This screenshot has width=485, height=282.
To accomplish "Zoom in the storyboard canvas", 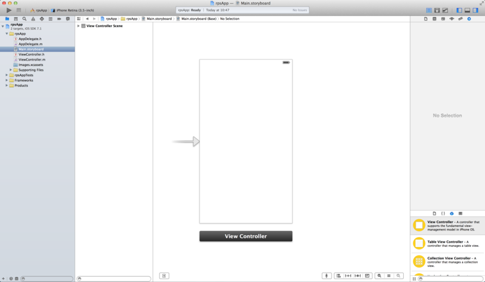I will [x=398, y=276].
